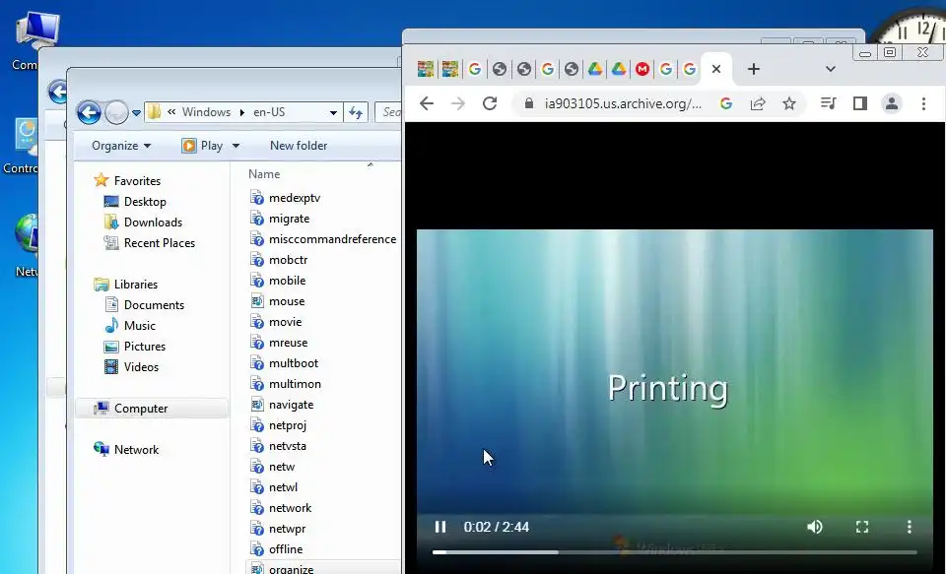Share this page from address bar

758,103
